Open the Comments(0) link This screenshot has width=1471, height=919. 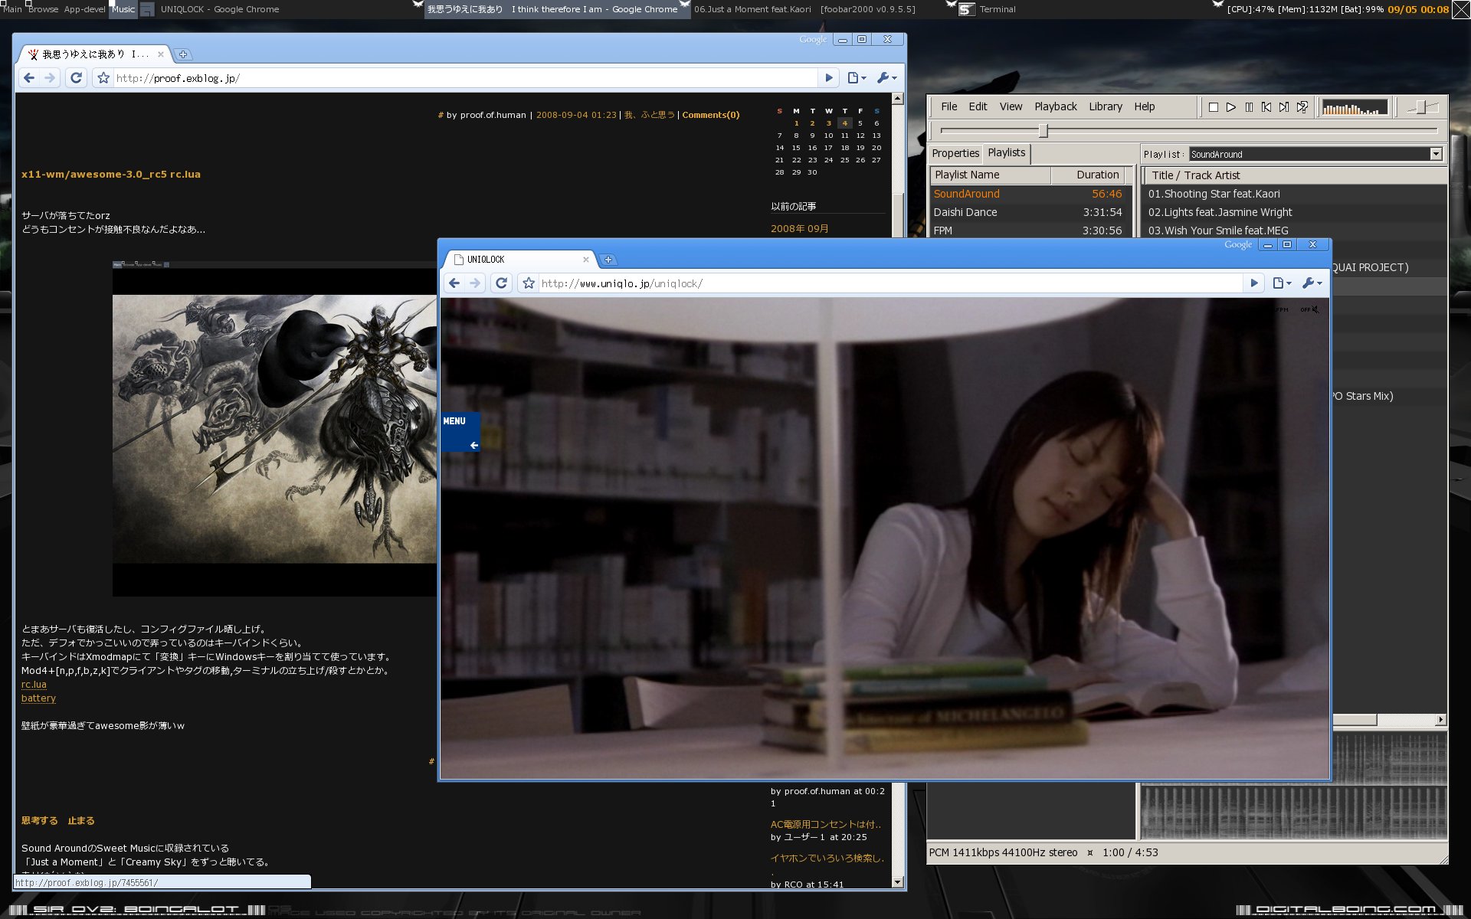pos(710,115)
